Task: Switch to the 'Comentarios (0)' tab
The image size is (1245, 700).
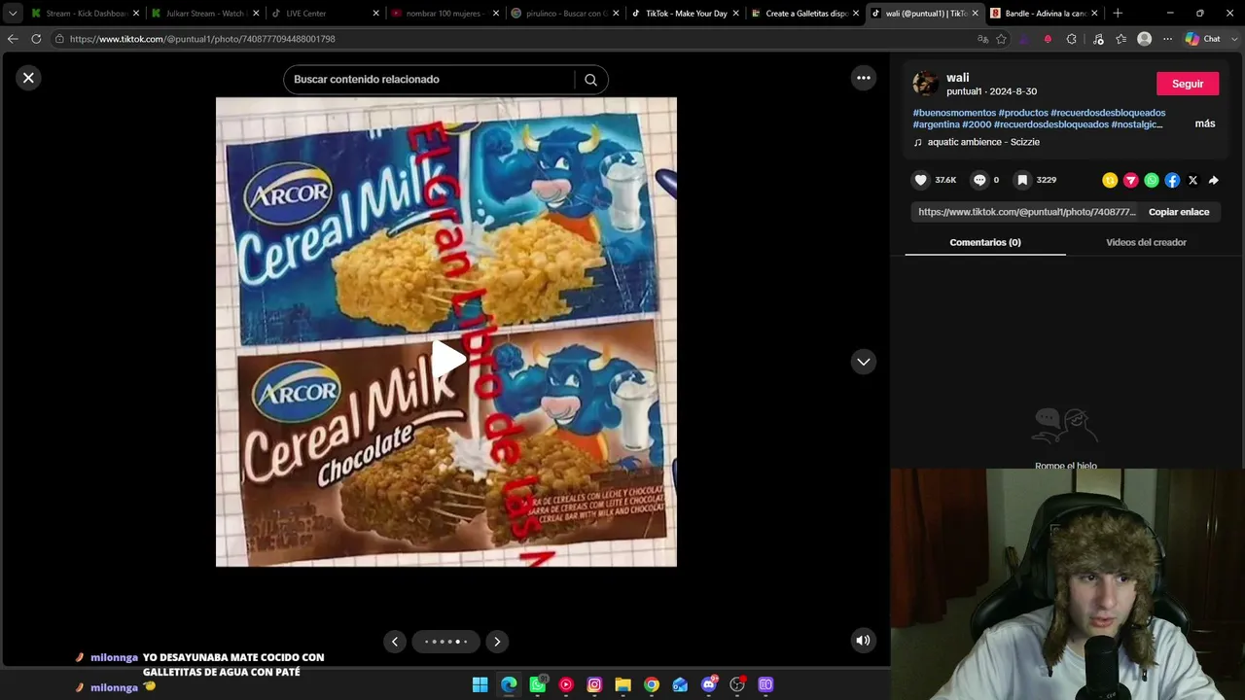Action: 985,242
